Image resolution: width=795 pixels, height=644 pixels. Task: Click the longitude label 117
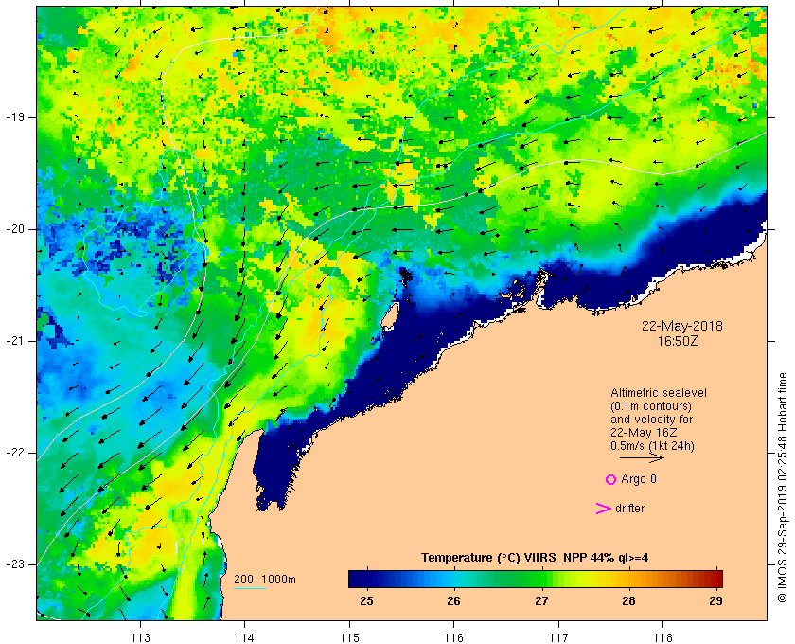[558, 637]
